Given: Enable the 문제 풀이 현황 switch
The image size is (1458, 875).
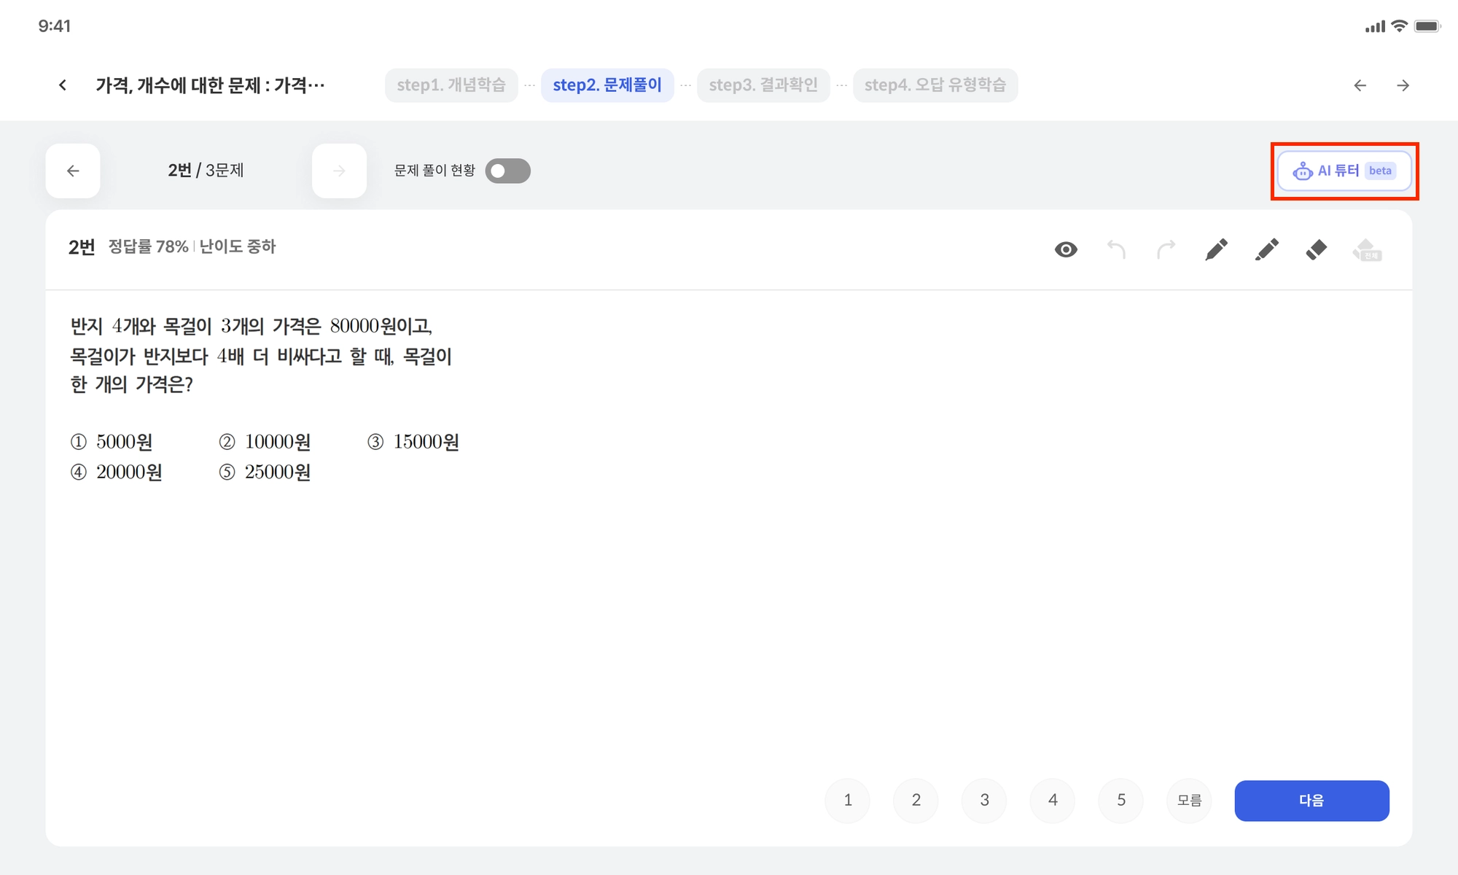Looking at the screenshot, I should (x=507, y=171).
